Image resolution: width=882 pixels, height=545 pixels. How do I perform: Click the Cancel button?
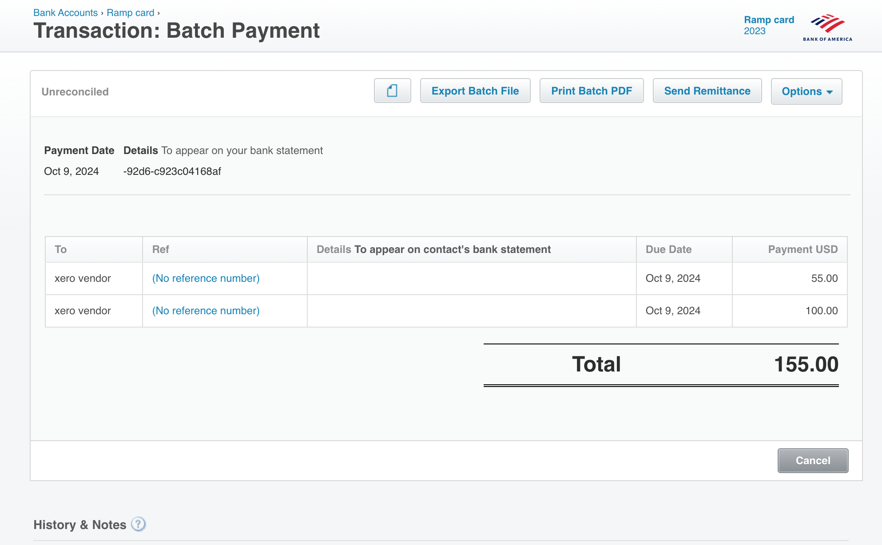[x=813, y=460]
